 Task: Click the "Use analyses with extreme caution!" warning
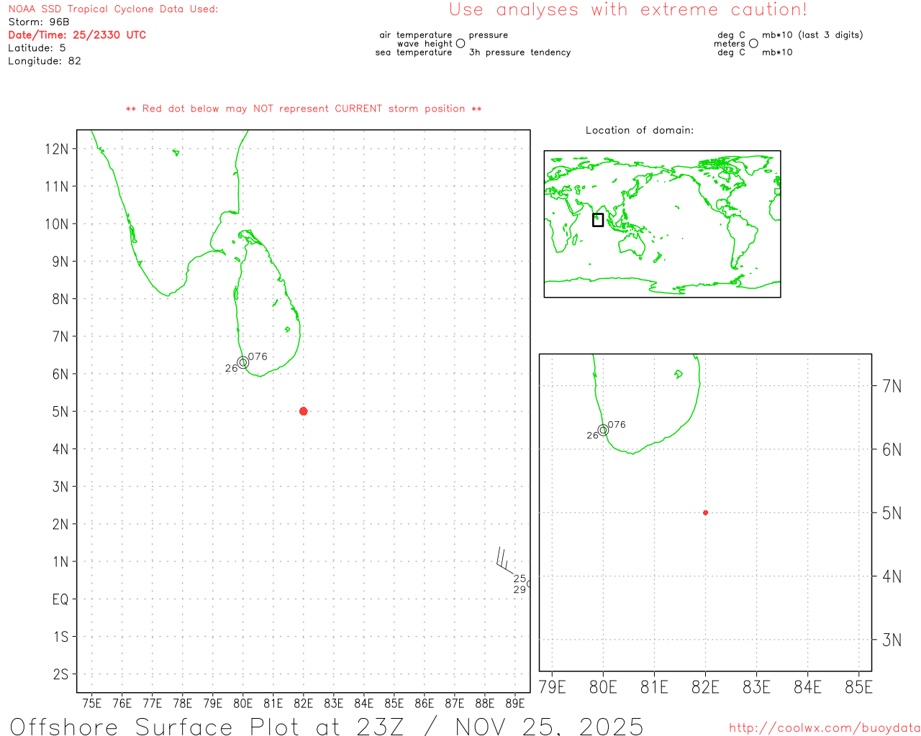[628, 10]
